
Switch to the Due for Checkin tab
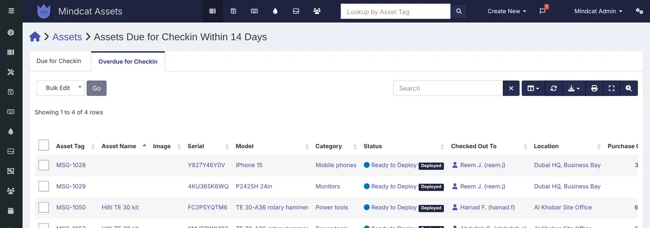[59, 61]
